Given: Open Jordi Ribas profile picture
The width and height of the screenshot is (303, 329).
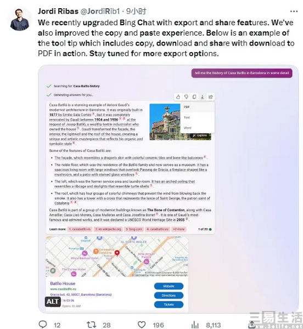Looking at the screenshot, I should 20,20.
